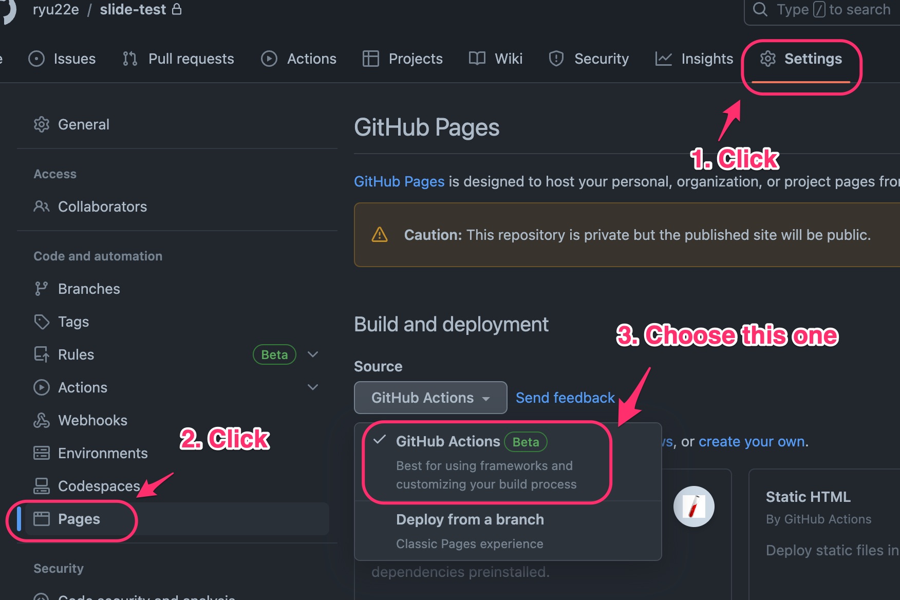
Task: Click the Beta badge next to Rules
Action: pyautogui.click(x=274, y=354)
